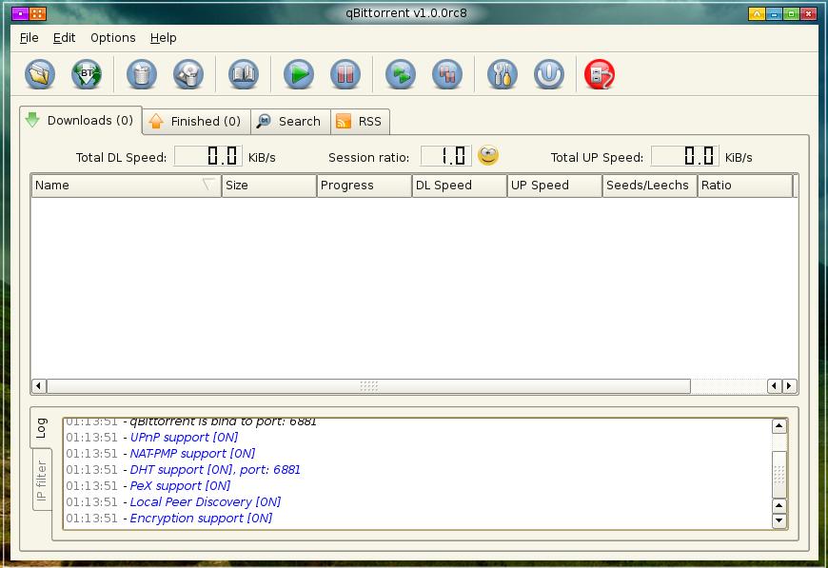Open the File menu
The height and width of the screenshot is (568, 828).
tap(30, 38)
